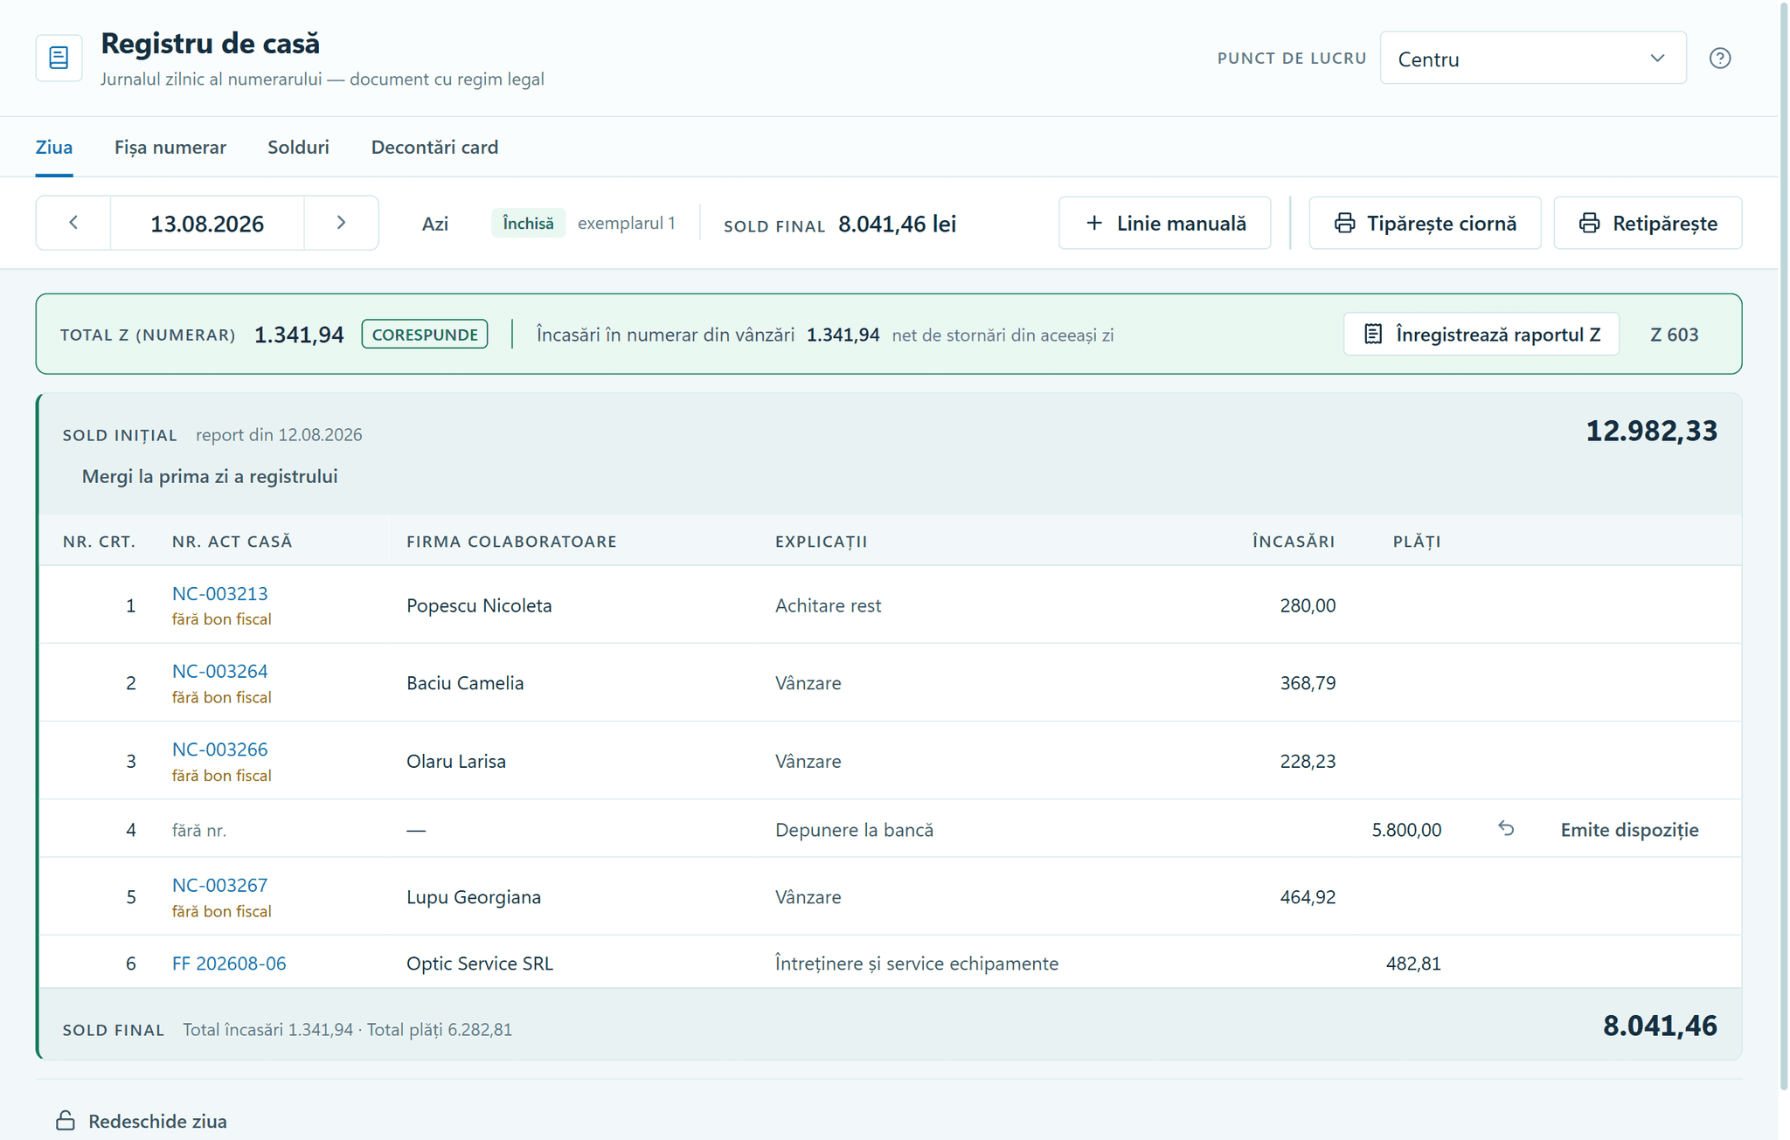This screenshot has width=1790, height=1140.
Task: Click Înregistrează raportul Z button
Action: click(1481, 335)
